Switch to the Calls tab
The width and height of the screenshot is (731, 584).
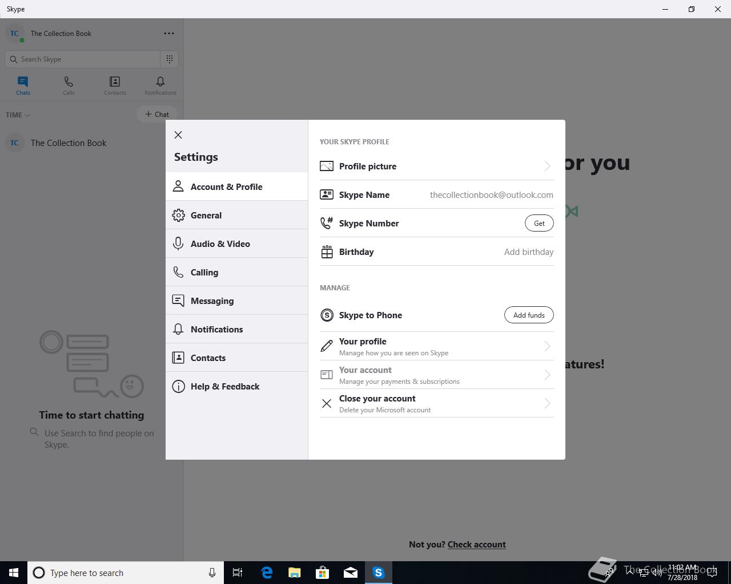click(x=69, y=86)
